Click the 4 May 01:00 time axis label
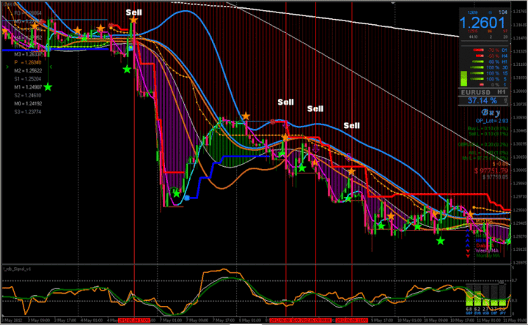528x325 pixels. click(x=92, y=321)
